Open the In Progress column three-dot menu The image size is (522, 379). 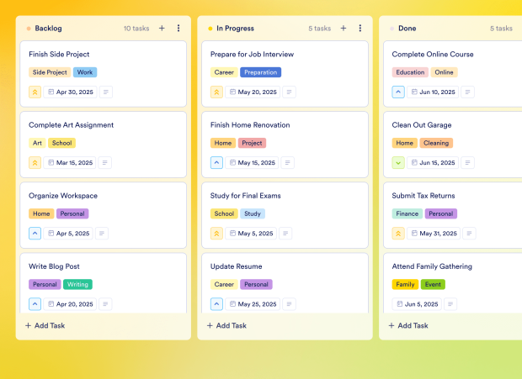360,29
